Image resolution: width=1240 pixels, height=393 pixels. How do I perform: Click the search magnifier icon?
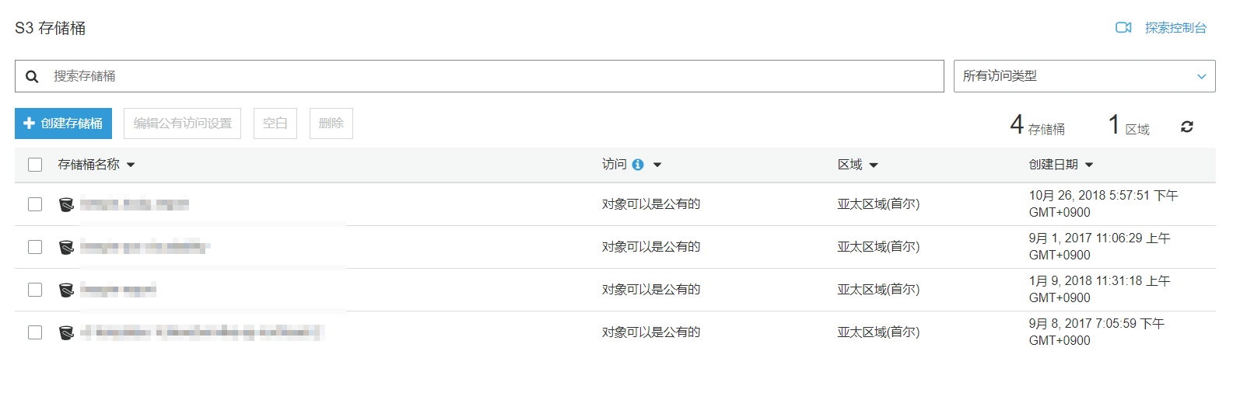[32, 76]
